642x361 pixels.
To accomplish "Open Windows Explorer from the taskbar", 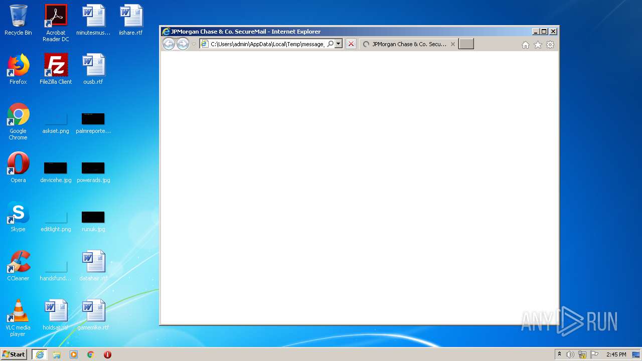I will click(57, 354).
